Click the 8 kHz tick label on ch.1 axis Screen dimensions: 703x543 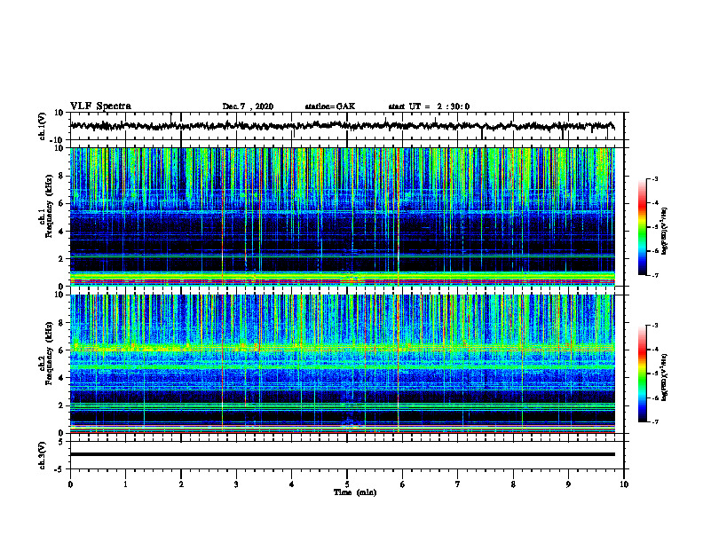pos(61,176)
